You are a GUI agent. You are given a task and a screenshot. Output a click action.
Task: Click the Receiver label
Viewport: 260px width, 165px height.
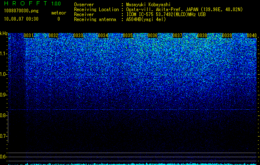click(x=84, y=14)
